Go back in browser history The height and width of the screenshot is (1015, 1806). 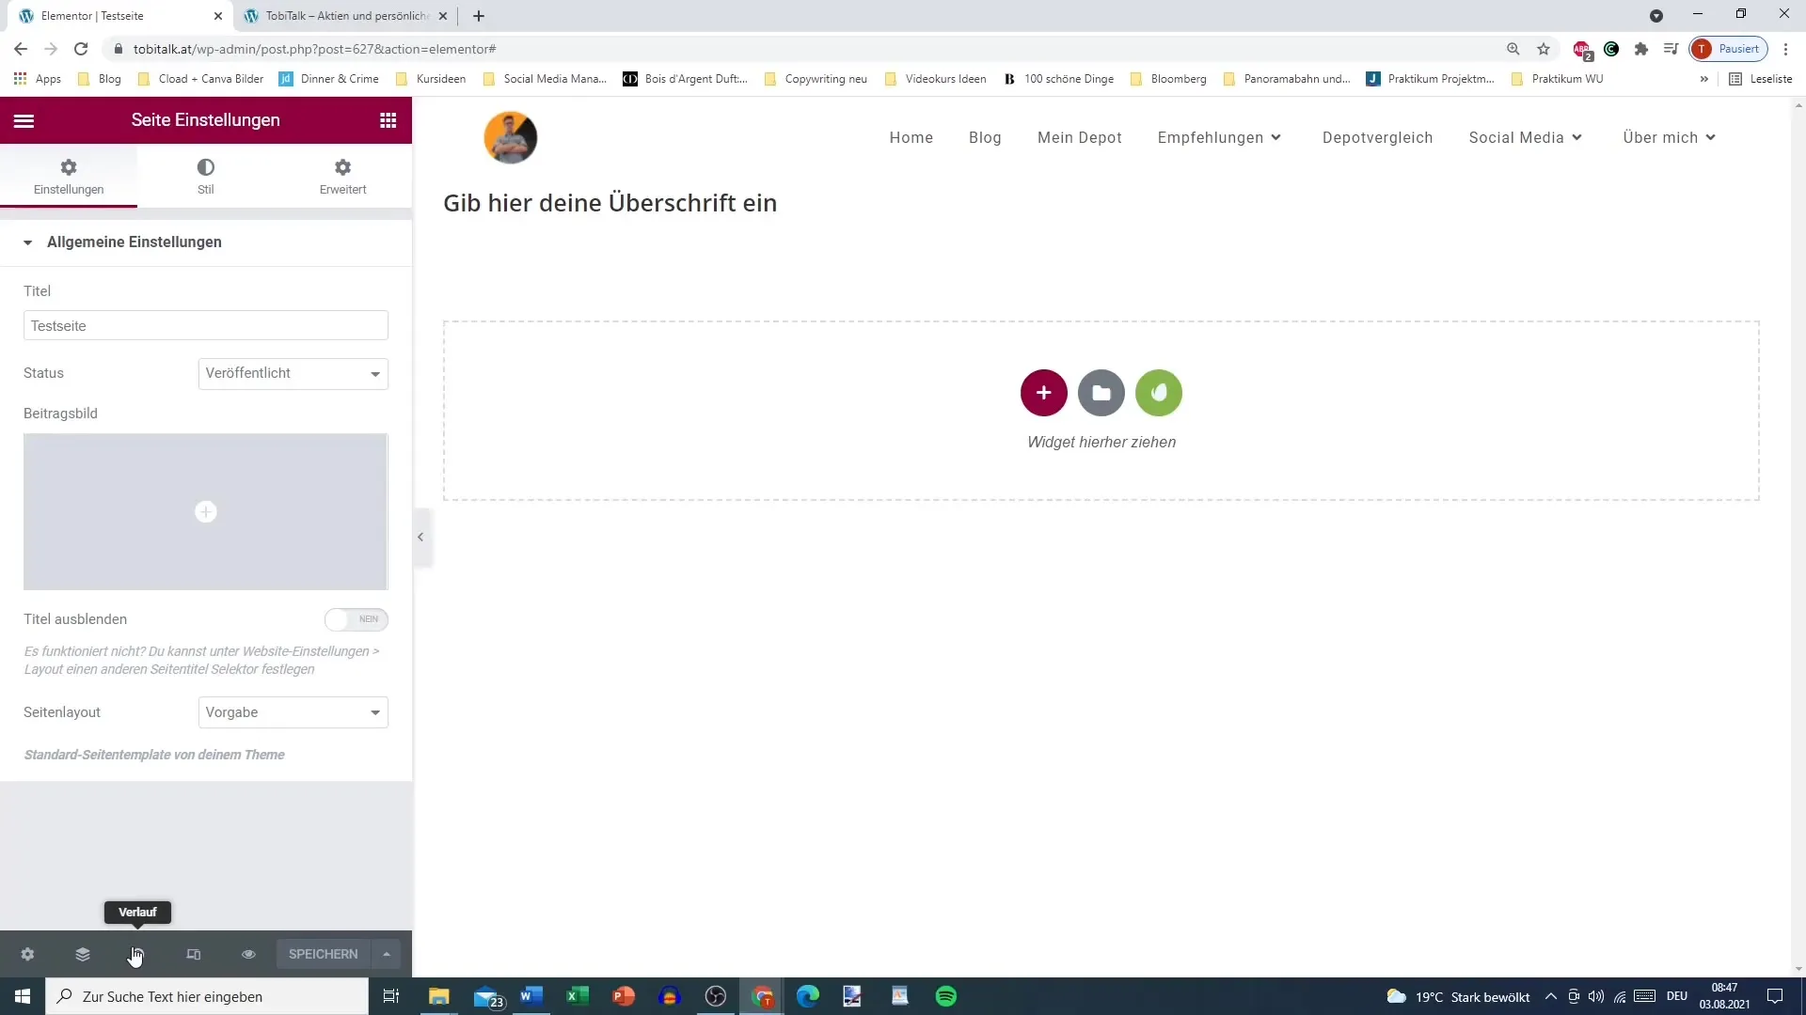[21, 49]
